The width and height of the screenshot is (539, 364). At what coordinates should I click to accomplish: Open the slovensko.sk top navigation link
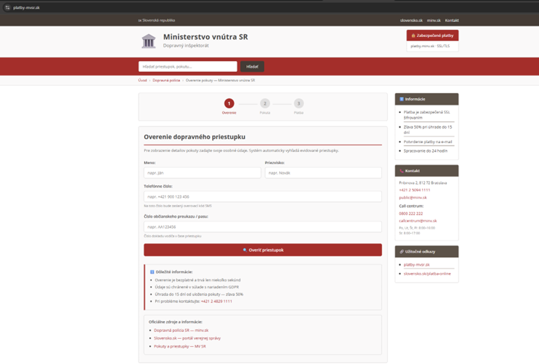411,20
